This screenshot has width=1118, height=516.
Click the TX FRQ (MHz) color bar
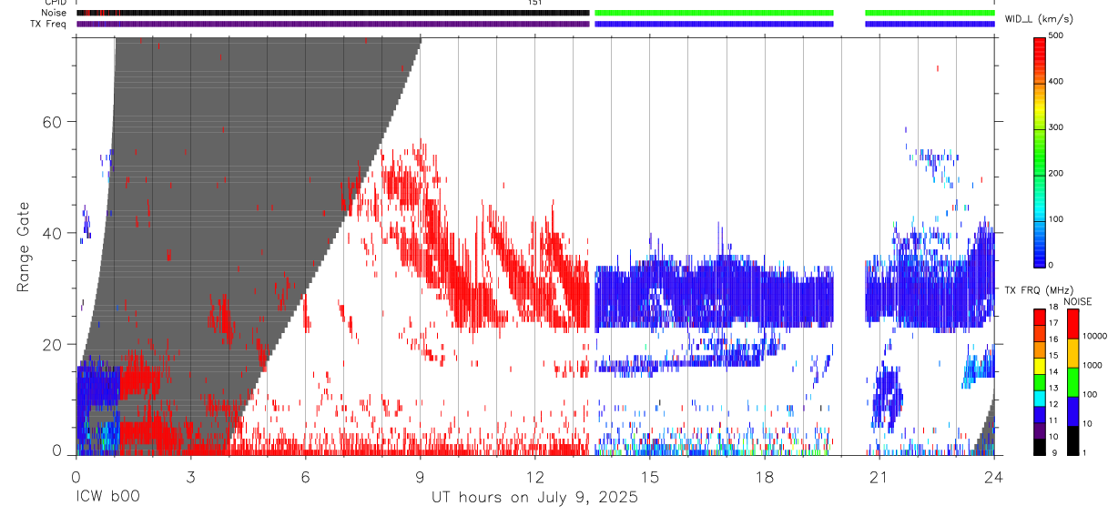[1041, 382]
